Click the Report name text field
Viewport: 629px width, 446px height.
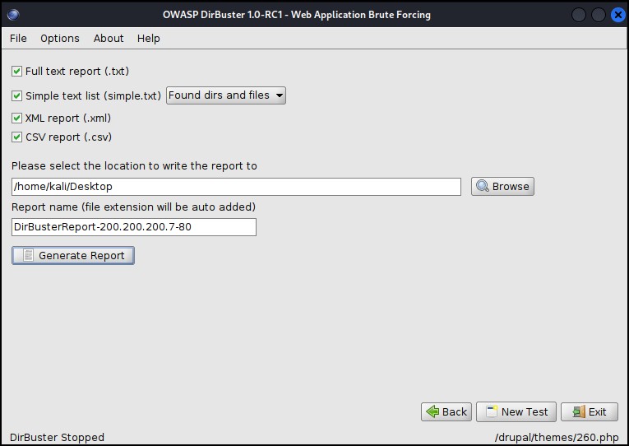[133, 226]
